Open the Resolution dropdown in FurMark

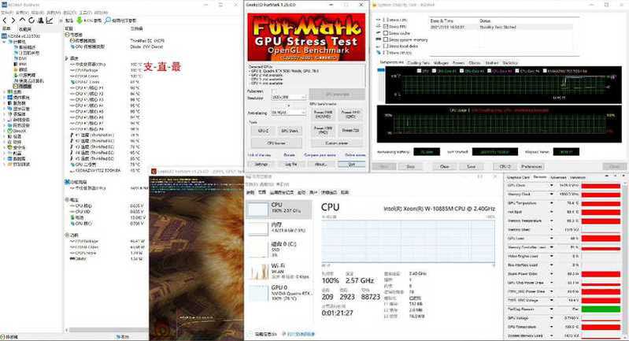303,98
